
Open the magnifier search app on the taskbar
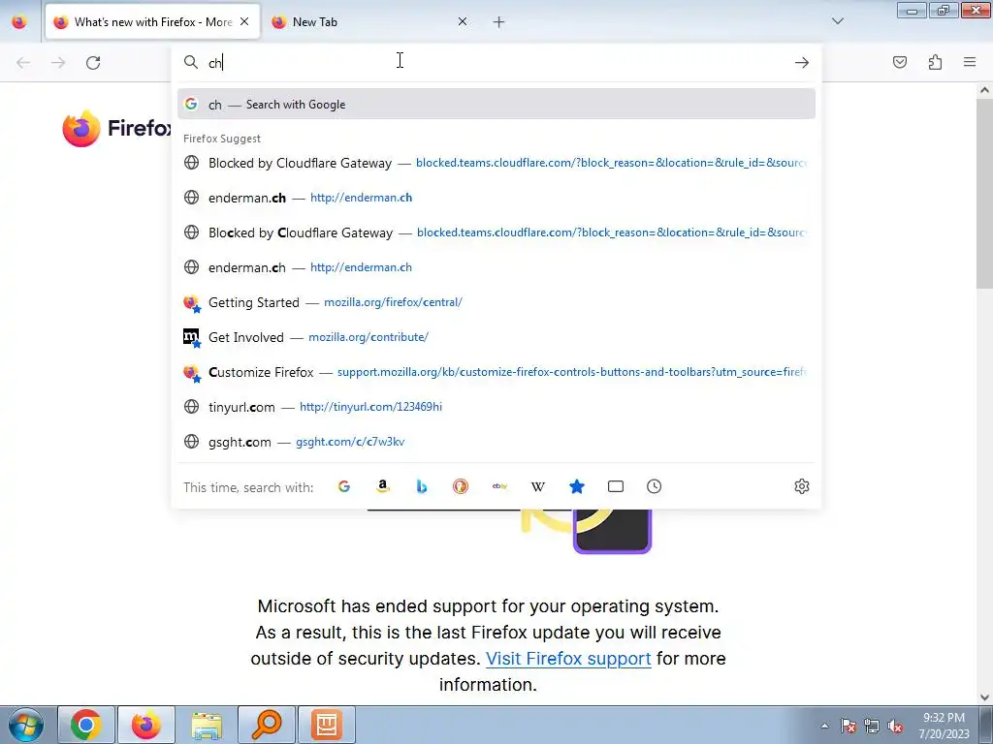tap(267, 725)
